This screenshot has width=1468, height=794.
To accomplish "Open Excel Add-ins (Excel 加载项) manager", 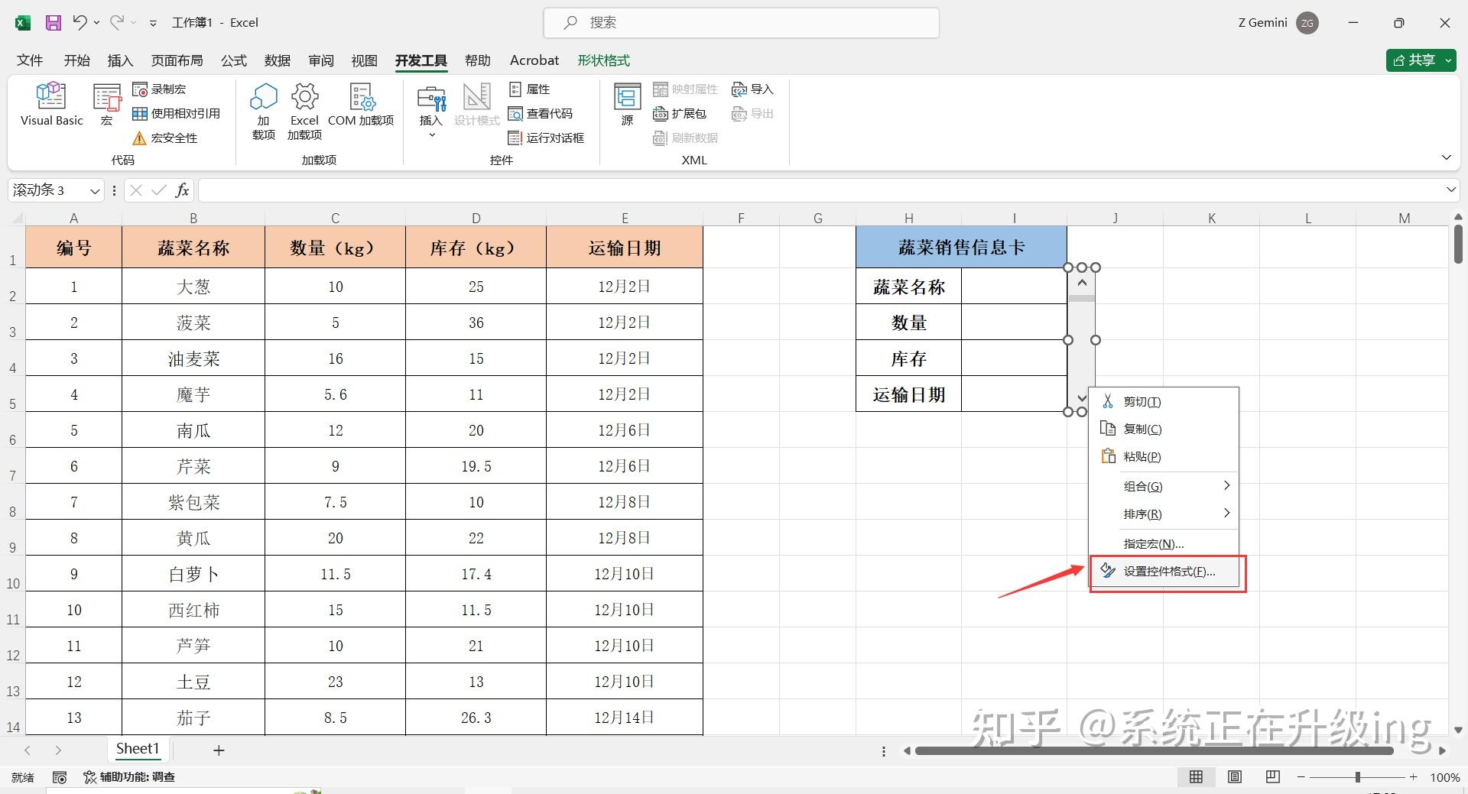I will [x=304, y=111].
